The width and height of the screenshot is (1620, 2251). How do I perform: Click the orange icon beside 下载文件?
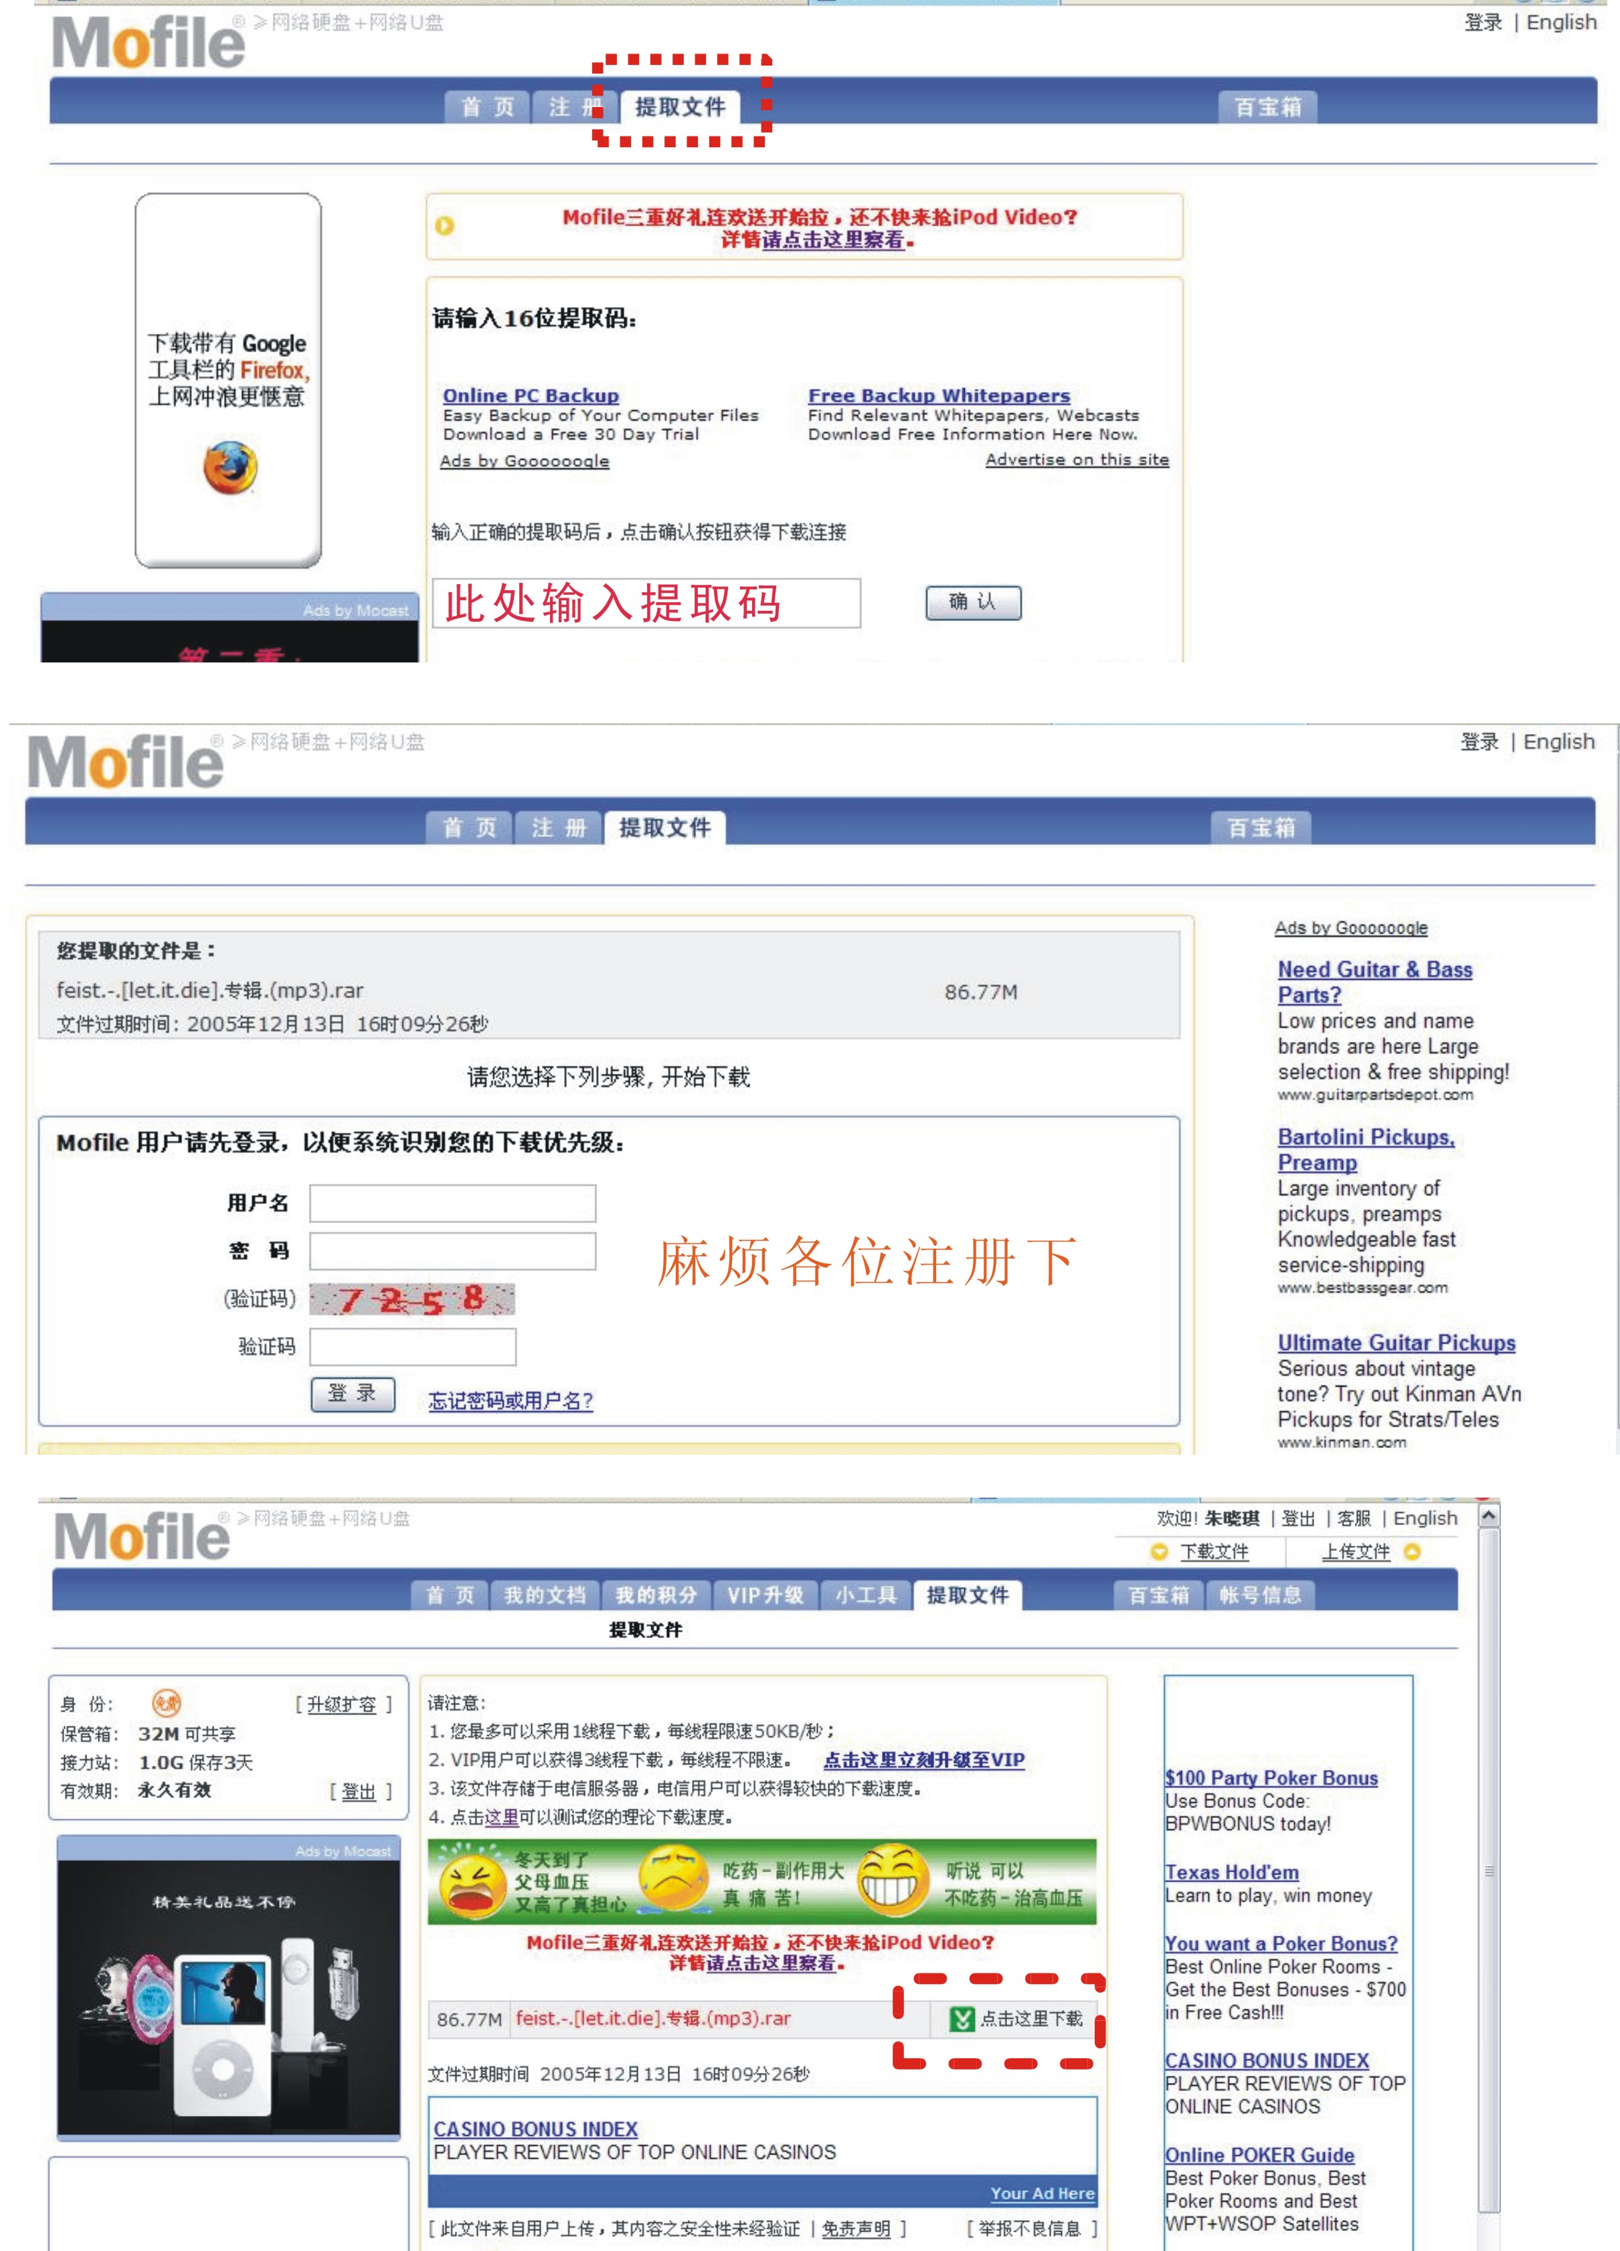[x=1158, y=1551]
